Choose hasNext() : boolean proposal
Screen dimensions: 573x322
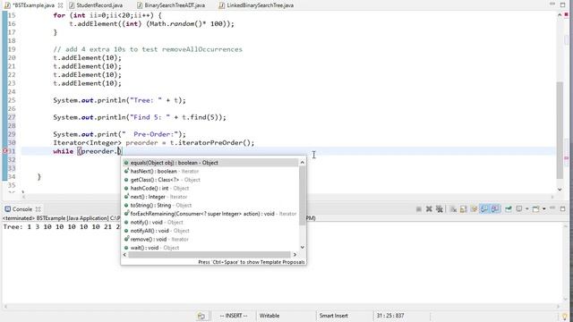click(210, 171)
